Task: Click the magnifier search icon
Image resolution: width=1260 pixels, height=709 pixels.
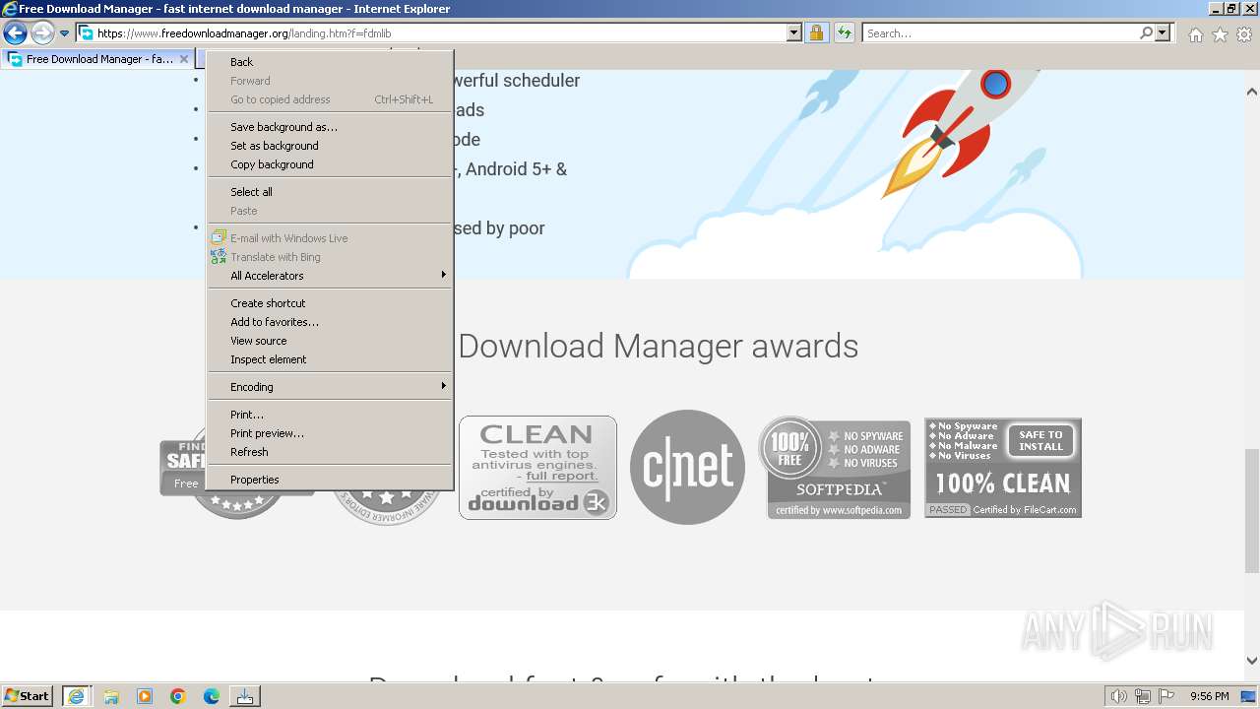Action: click(1146, 33)
